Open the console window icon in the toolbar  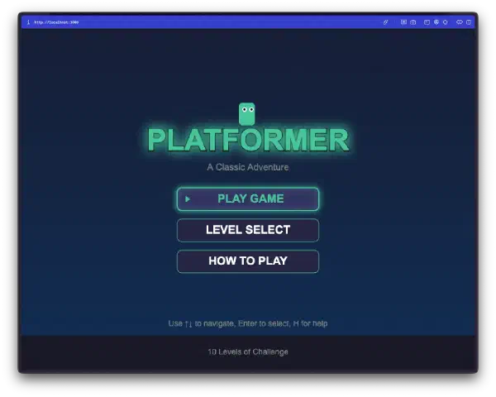pyautogui.click(x=427, y=22)
